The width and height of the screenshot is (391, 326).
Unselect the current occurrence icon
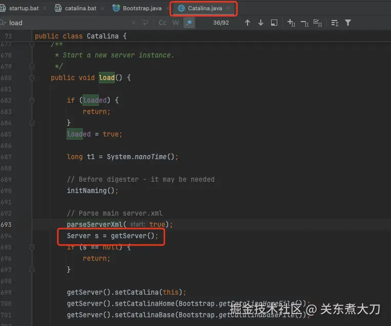tap(305, 23)
